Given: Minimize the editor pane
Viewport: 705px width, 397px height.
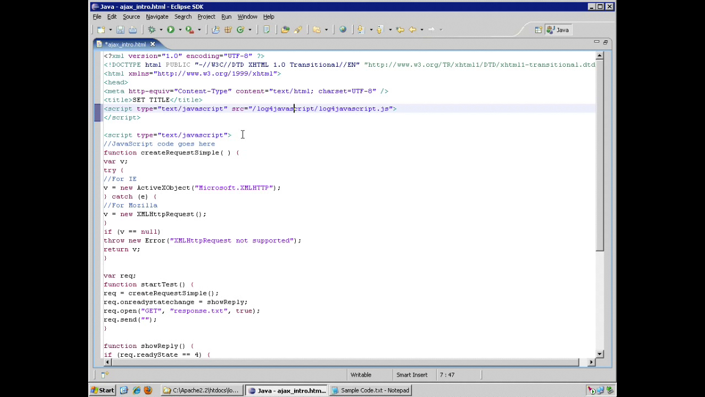Looking at the screenshot, I should coord(596,42).
